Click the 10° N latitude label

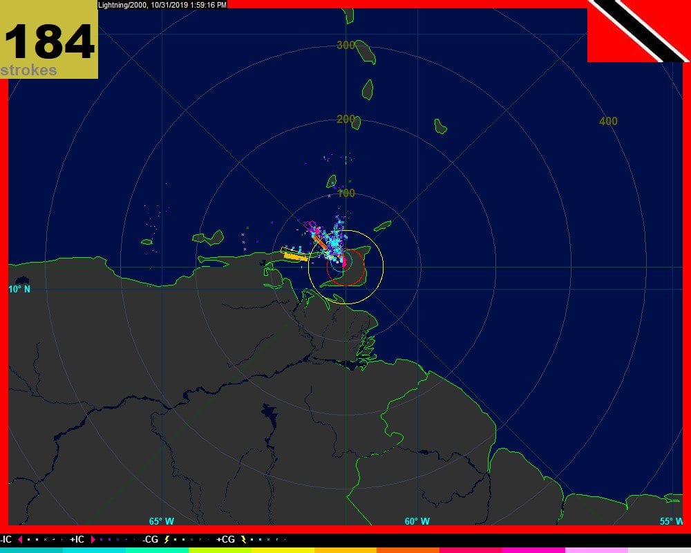20,290
